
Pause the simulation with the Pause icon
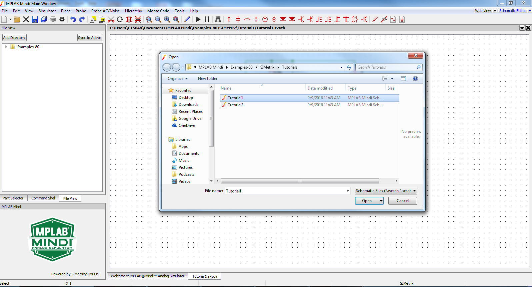click(207, 19)
